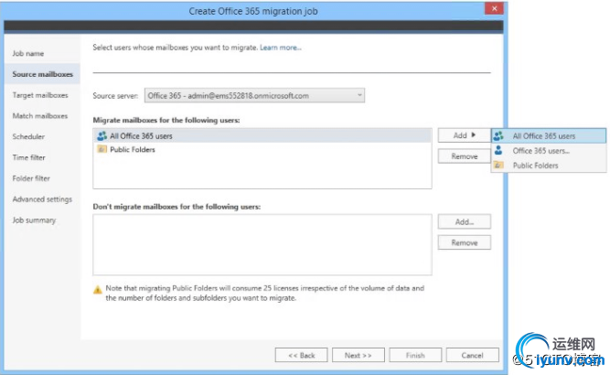Click single-user icon in Add menu
This screenshot has width=610, height=375.
coord(498,150)
